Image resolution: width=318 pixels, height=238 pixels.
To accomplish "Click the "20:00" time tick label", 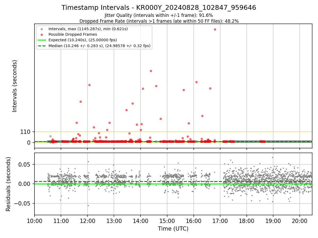I will pyautogui.click(x=300, y=221).
